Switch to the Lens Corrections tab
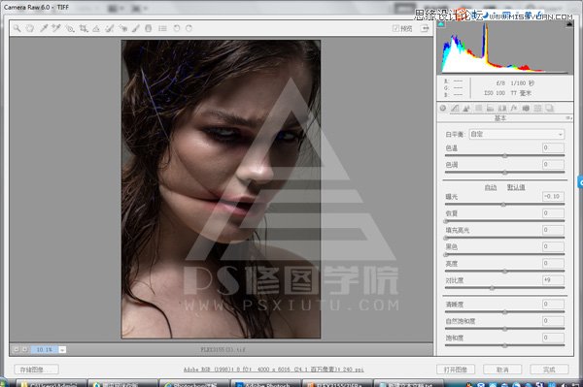 click(x=502, y=108)
